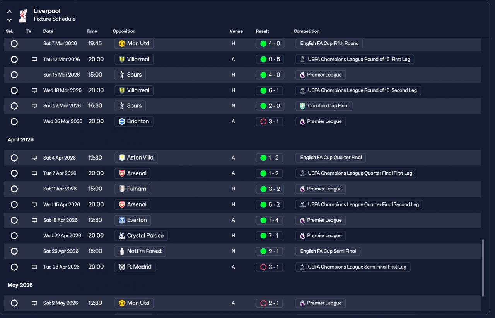The width and height of the screenshot is (495, 318).
Task: Click the vertical scrollbar thumb on right
Action: point(483,268)
